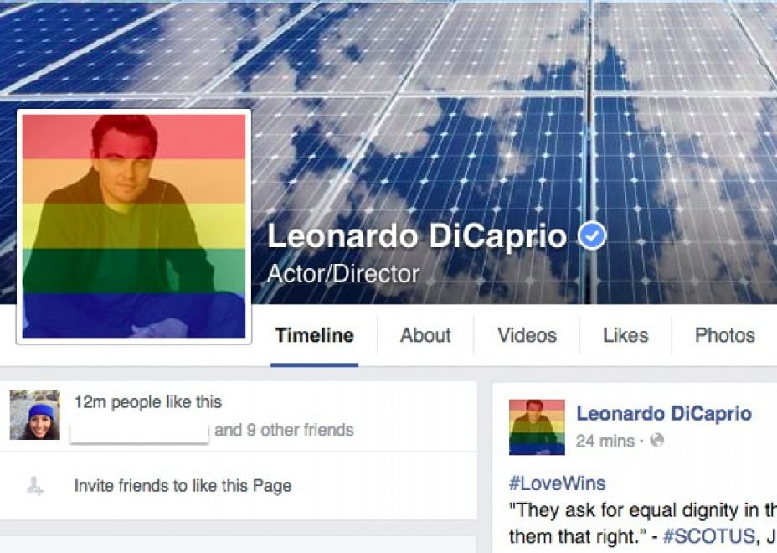The image size is (777, 553).
Task: Click the friend photo with blue hat
Action: pyautogui.click(x=34, y=415)
